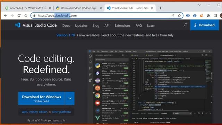Open the Web link
This screenshot has width=222, height=125.
pos(25,112)
